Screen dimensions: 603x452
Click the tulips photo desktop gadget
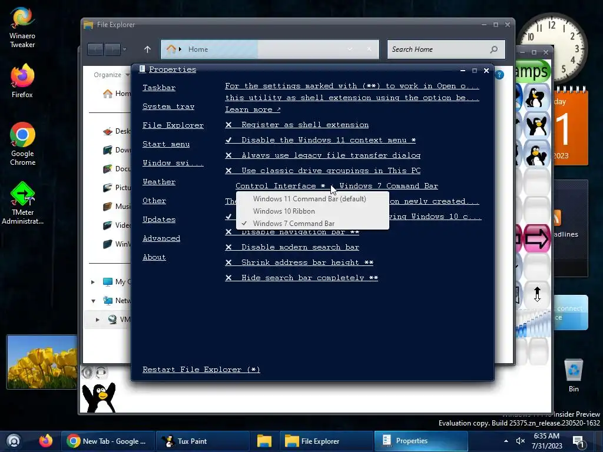pos(42,362)
